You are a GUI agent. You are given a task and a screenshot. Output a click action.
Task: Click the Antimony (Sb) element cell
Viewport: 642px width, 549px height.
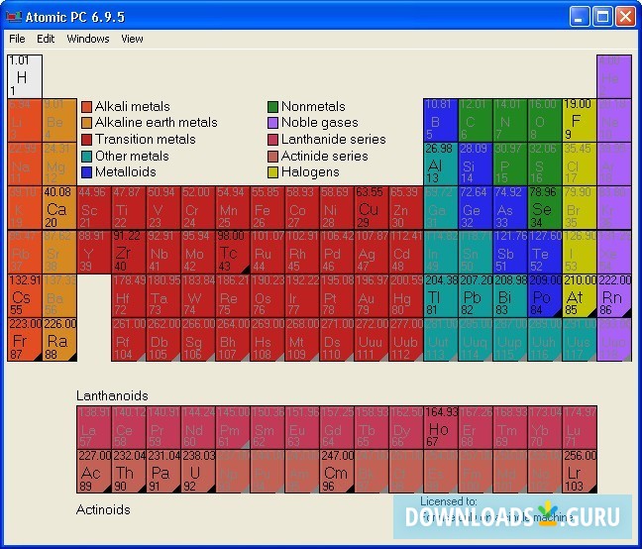(x=510, y=252)
